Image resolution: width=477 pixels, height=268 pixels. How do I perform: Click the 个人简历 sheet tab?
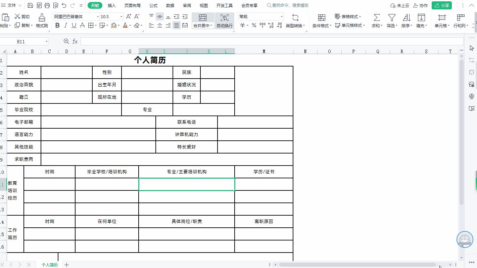[50, 265]
